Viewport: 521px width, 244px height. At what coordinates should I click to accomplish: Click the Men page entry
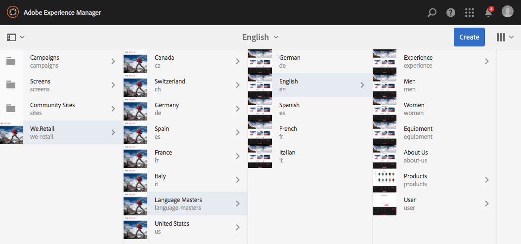(434, 85)
